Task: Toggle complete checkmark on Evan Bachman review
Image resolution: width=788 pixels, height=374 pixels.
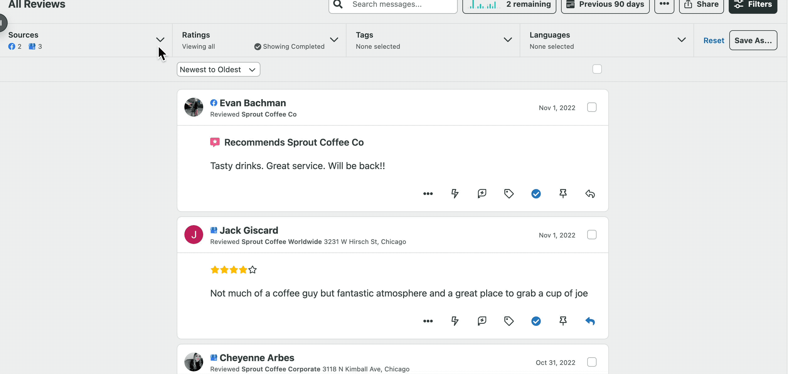Action: click(x=536, y=193)
